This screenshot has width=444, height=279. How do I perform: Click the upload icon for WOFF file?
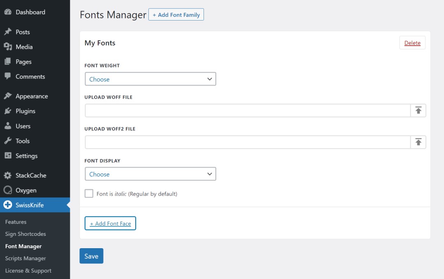[x=418, y=111]
